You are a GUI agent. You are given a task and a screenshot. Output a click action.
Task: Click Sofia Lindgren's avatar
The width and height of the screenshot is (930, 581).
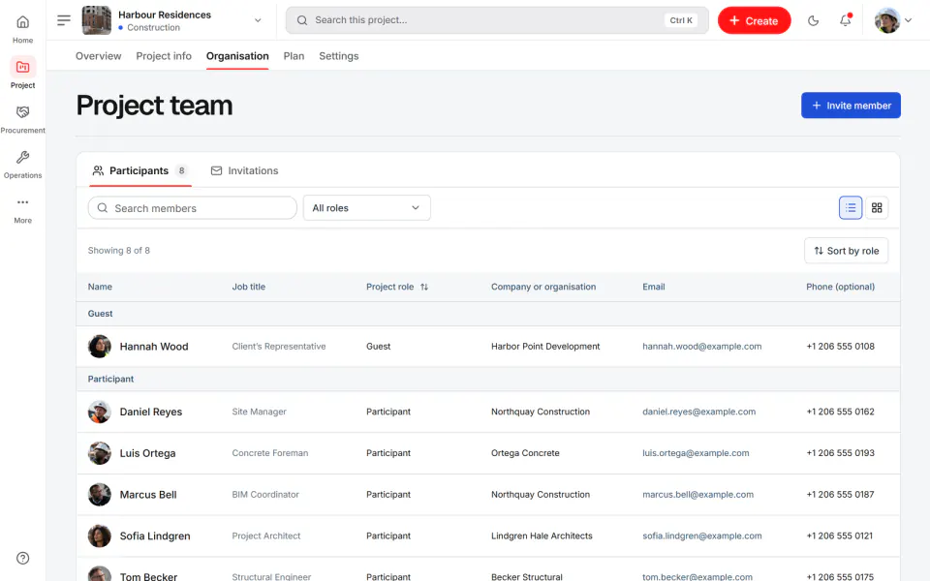(99, 535)
